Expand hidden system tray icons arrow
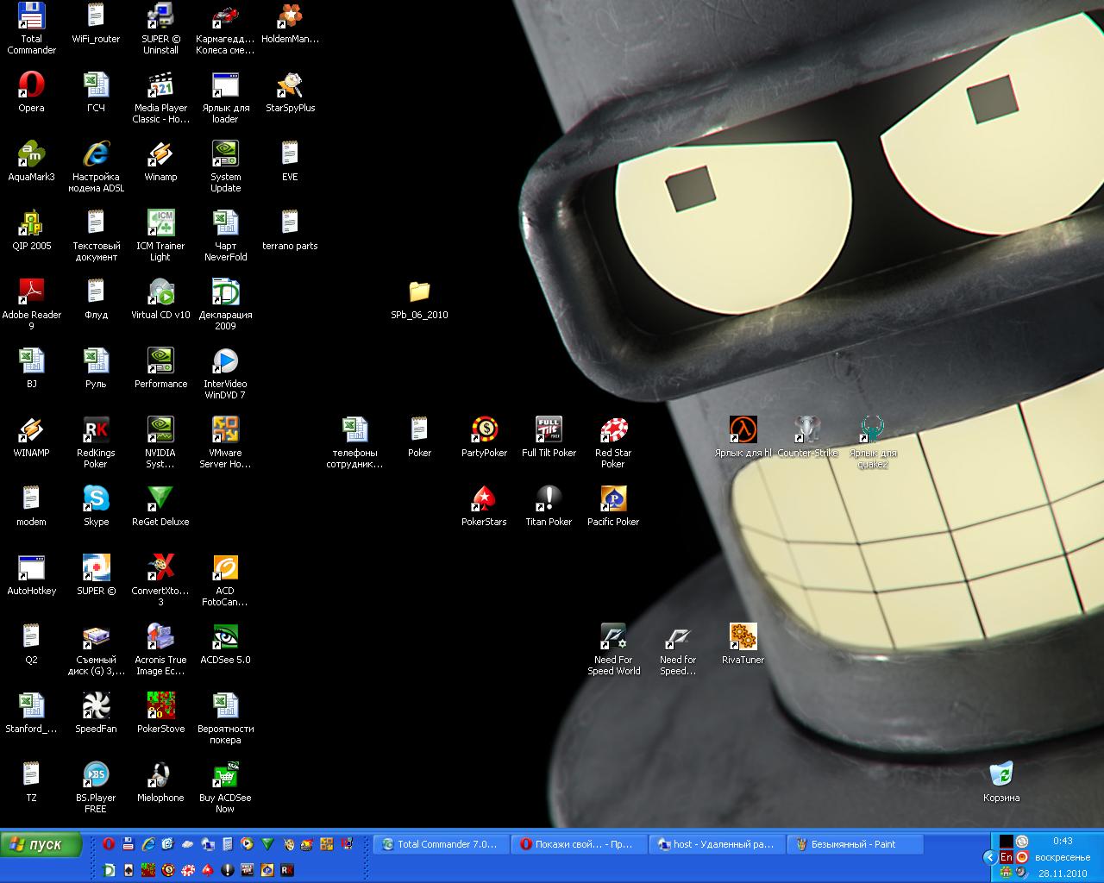This screenshot has width=1104, height=883. 989,857
